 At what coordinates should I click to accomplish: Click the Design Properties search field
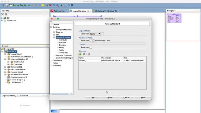click(62, 22)
